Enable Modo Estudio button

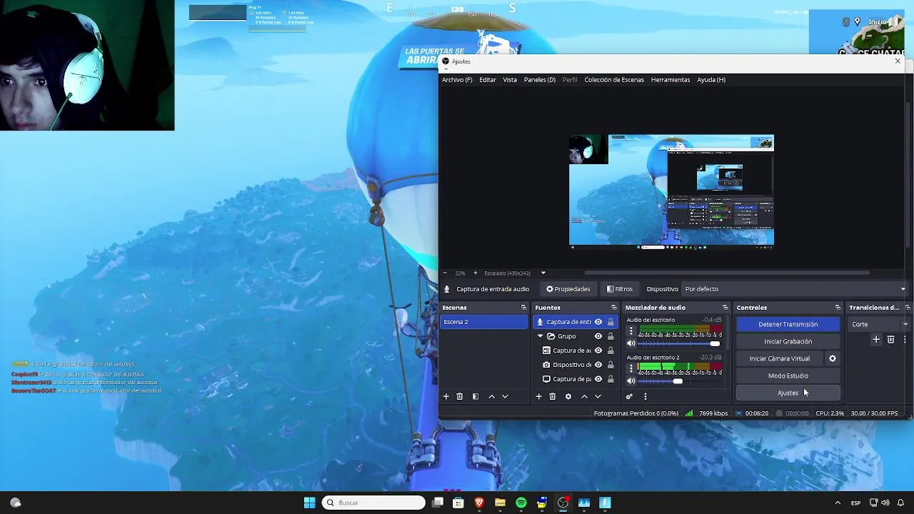point(788,376)
